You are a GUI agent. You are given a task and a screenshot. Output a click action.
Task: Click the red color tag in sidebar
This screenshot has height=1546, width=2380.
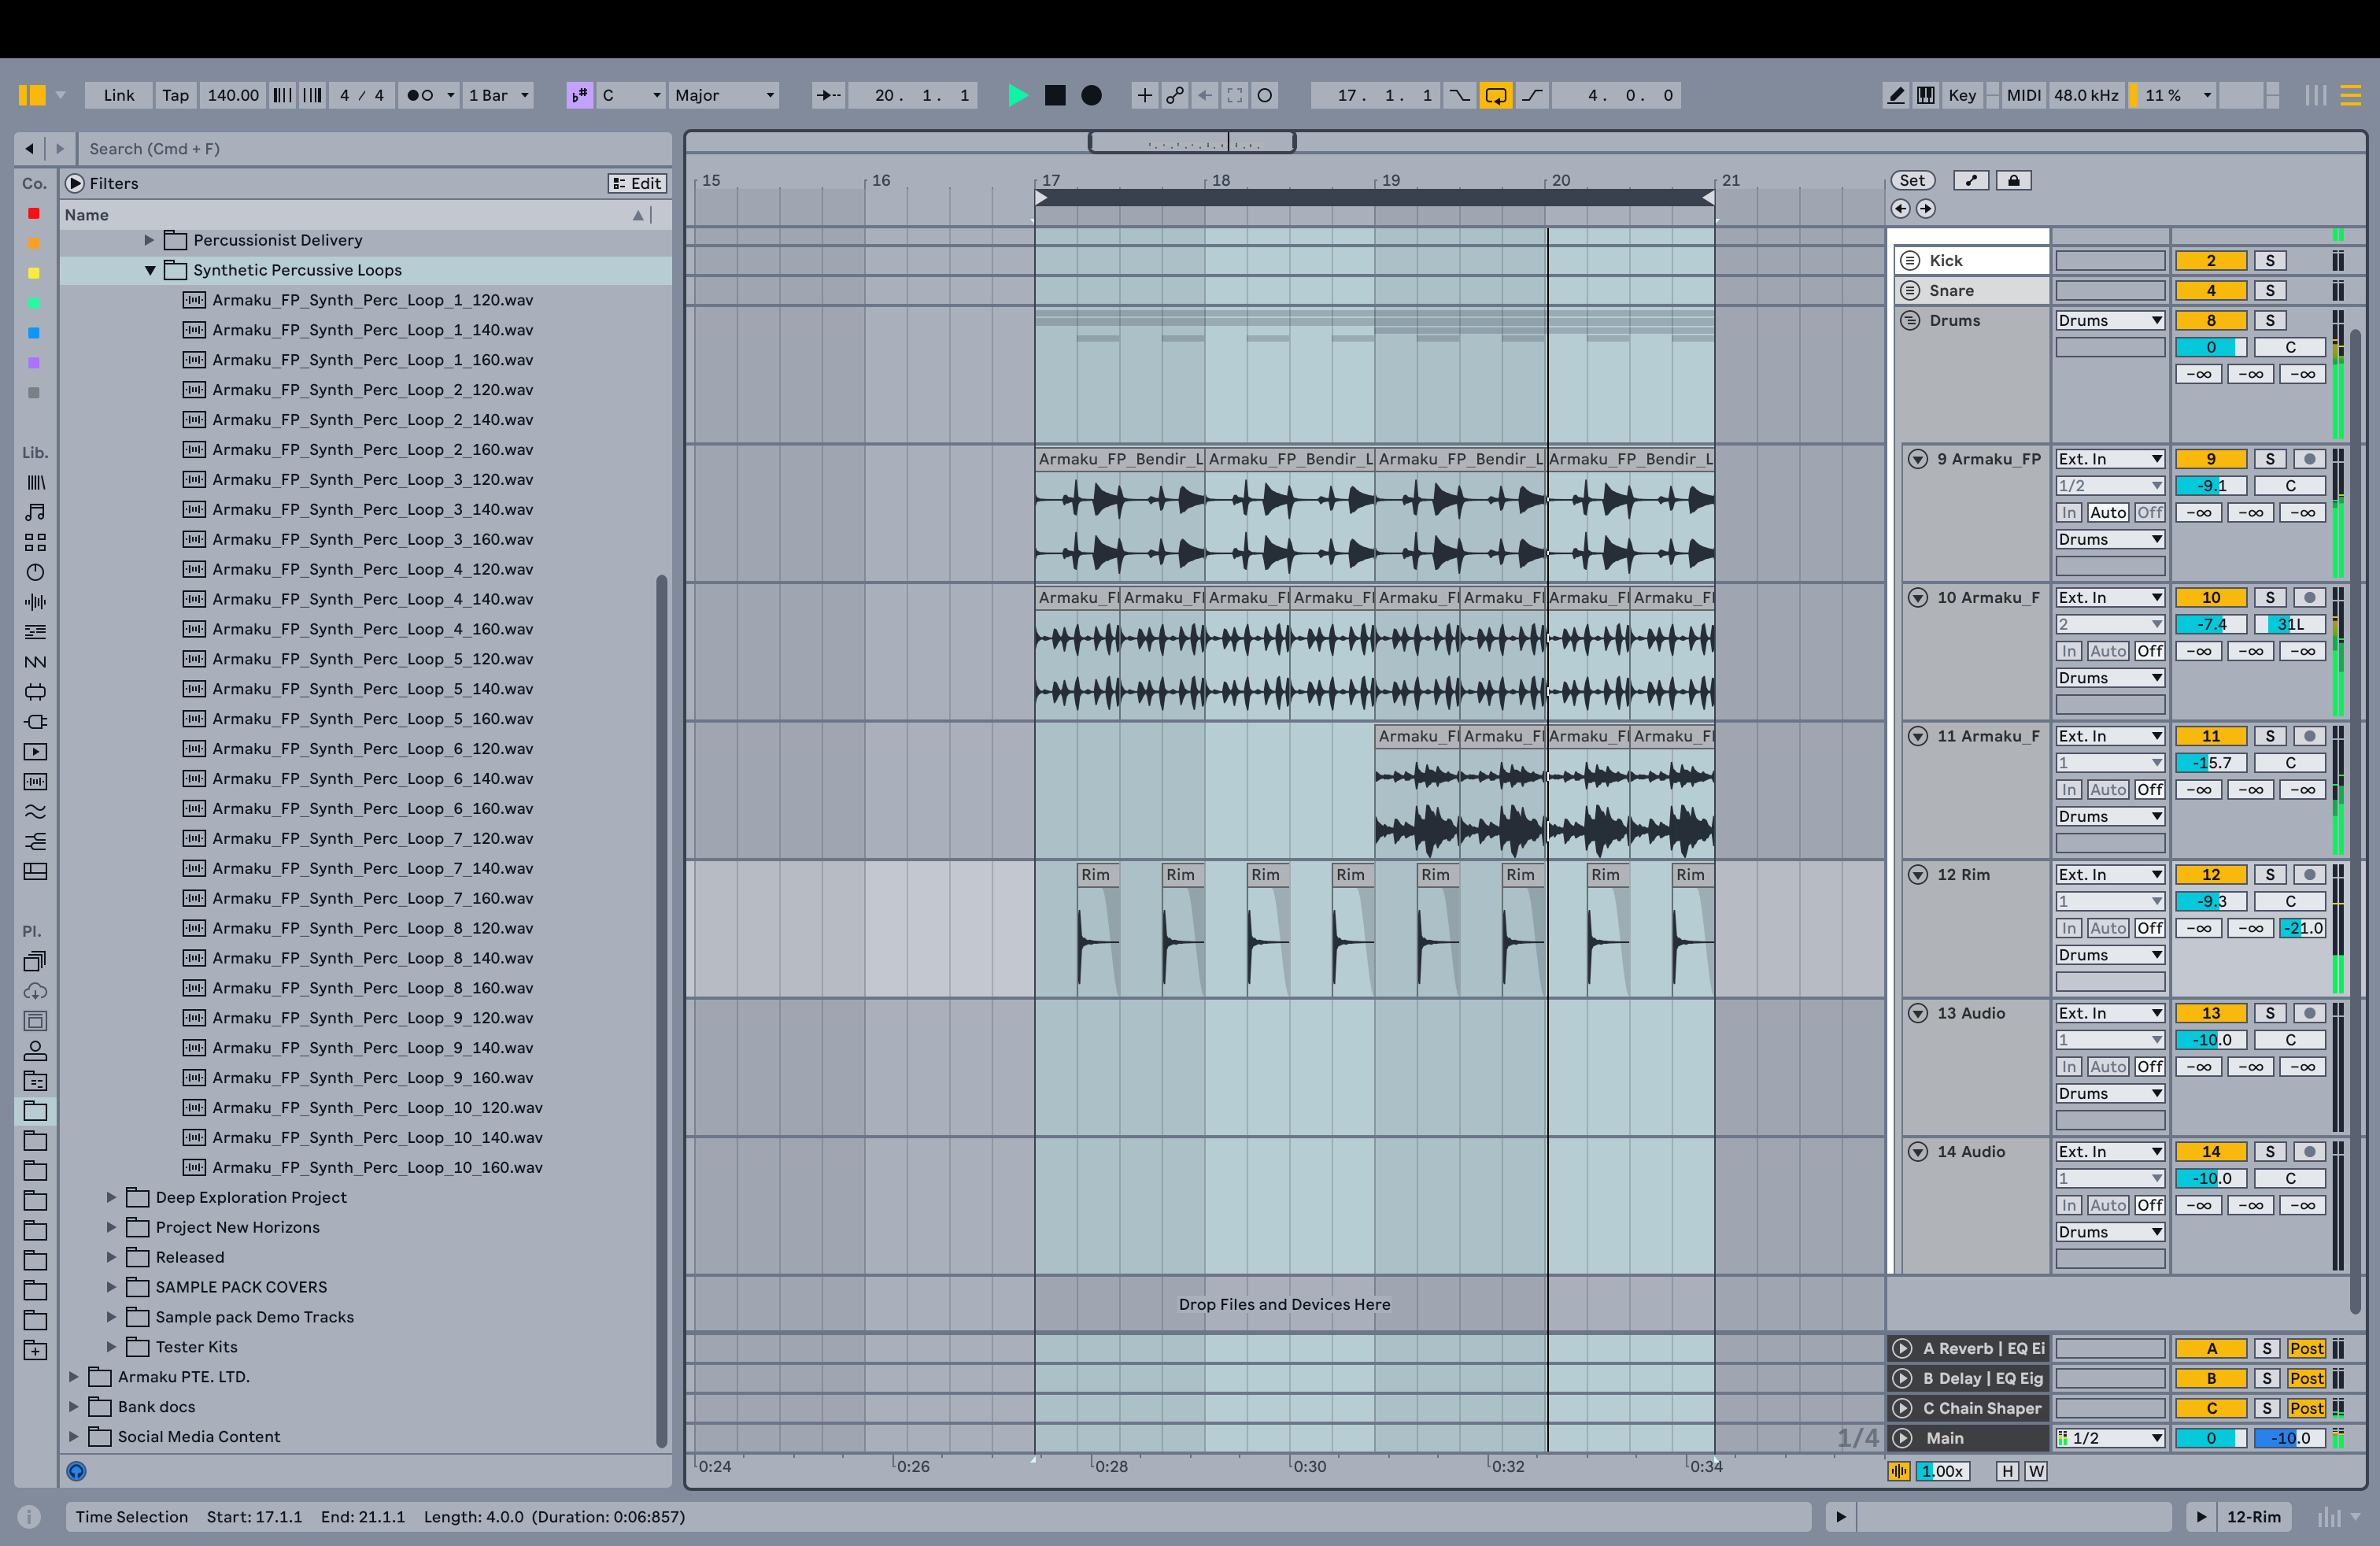(x=34, y=213)
